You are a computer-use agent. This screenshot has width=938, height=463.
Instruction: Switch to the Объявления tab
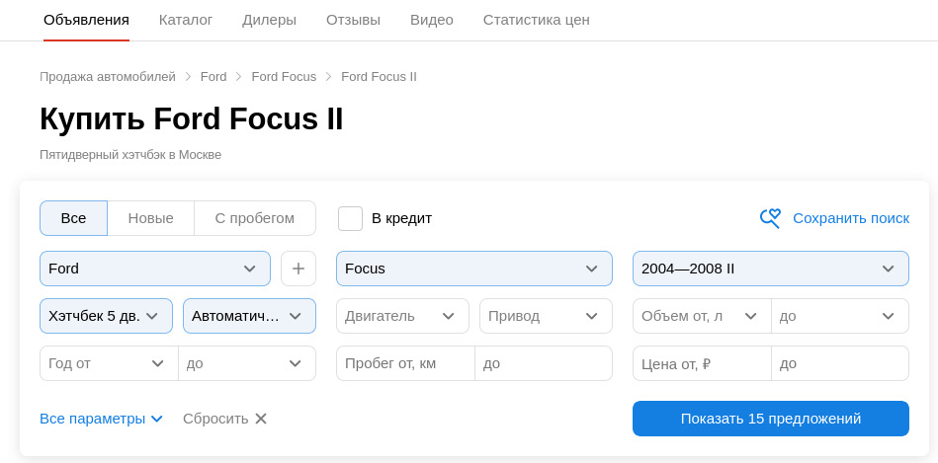[86, 20]
